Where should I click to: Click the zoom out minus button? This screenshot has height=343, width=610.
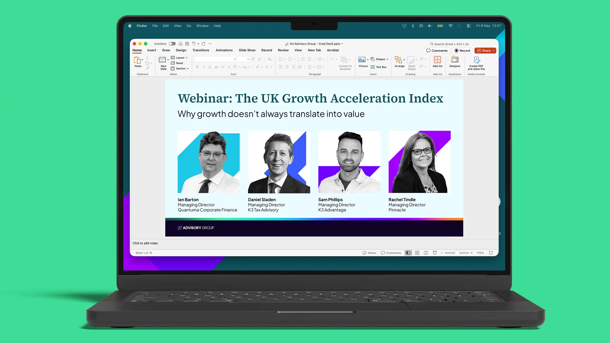(x=442, y=253)
